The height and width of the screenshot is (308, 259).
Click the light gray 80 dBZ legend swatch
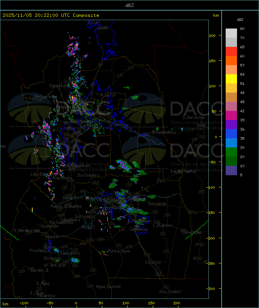(231, 33)
